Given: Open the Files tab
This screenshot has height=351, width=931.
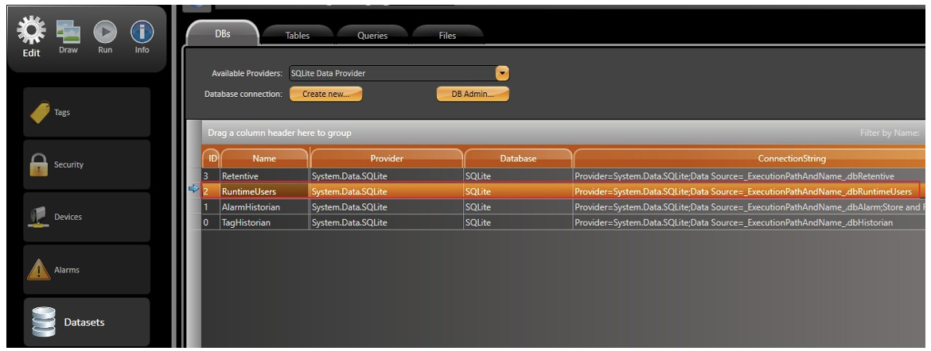Looking at the screenshot, I should (x=447, y=36).
